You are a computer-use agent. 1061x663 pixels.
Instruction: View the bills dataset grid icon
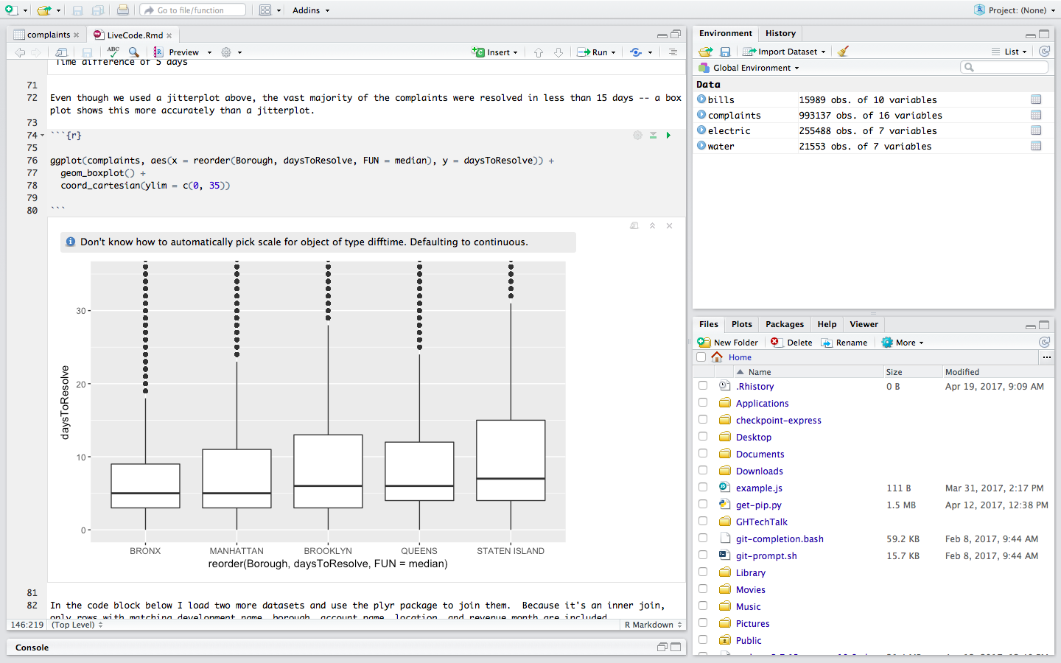point(1035,99)
